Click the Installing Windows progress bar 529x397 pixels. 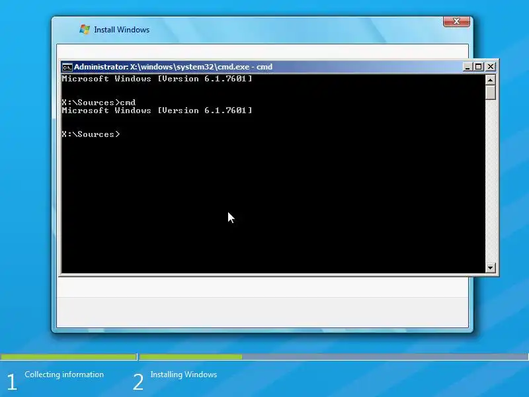(x=334, y=357)
